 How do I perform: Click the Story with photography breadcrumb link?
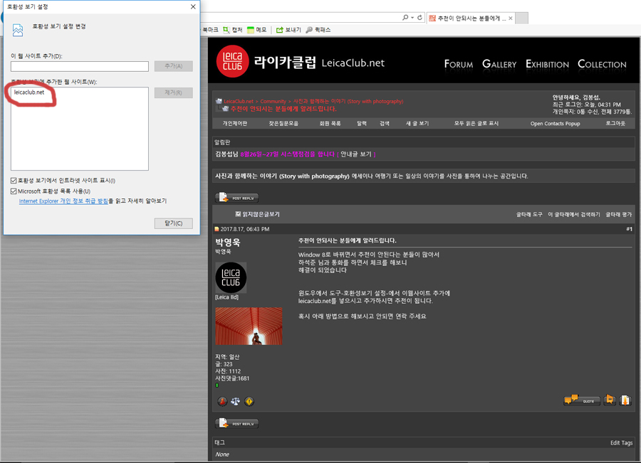[348, 101]
